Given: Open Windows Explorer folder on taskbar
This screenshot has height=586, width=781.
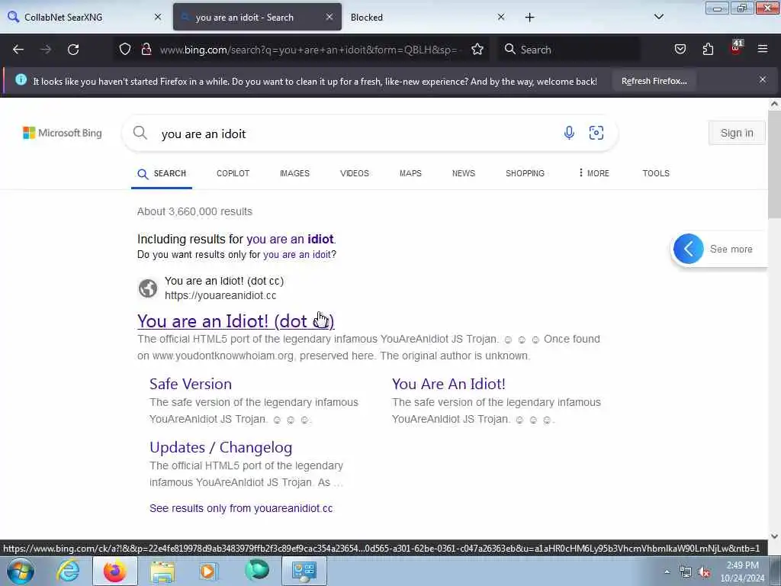Looking at the screenshot, I should tap(162, 571).
